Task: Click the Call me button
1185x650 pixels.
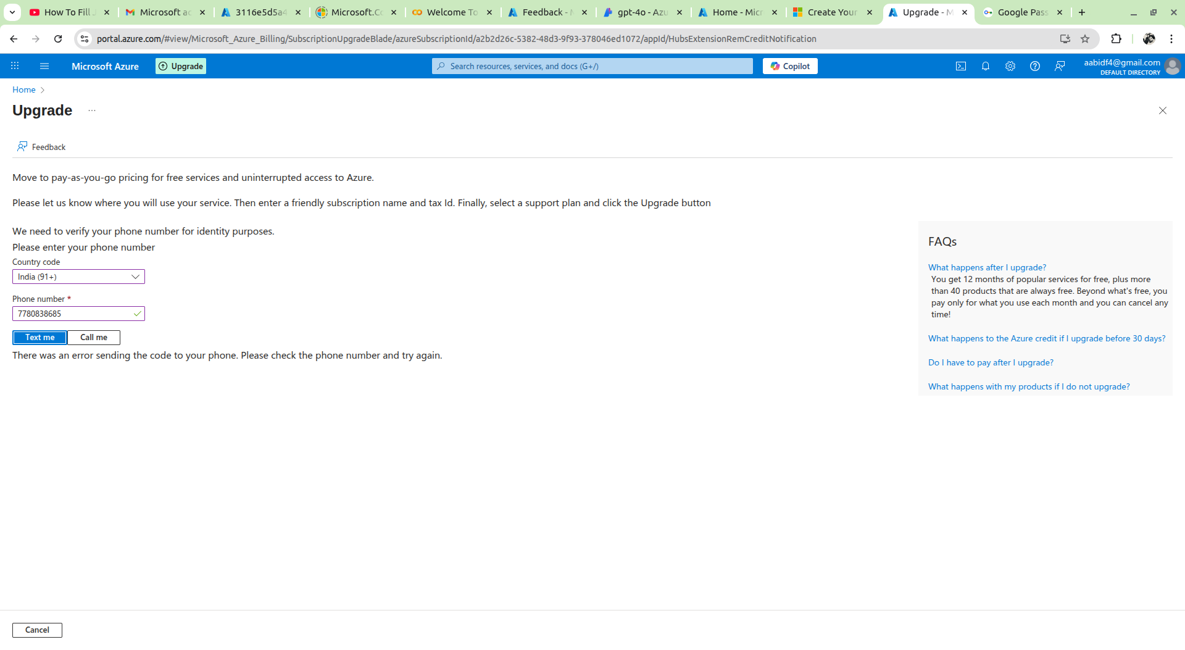Action: pyautogui.click(x=94, y=338)
